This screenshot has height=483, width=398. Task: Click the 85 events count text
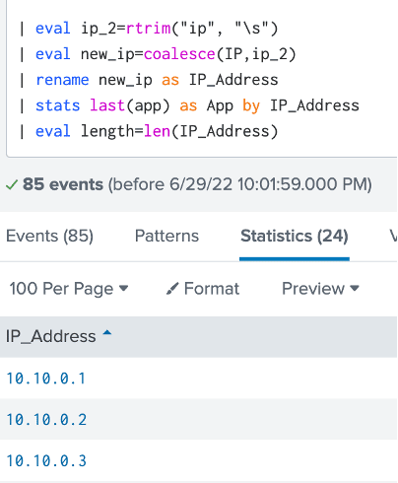pyautogui.click(x=63, y=184)
